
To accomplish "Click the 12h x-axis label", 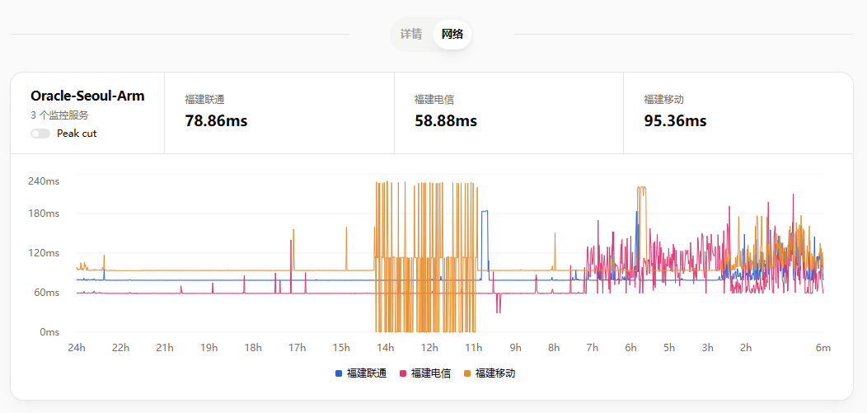I will (429, 348).
